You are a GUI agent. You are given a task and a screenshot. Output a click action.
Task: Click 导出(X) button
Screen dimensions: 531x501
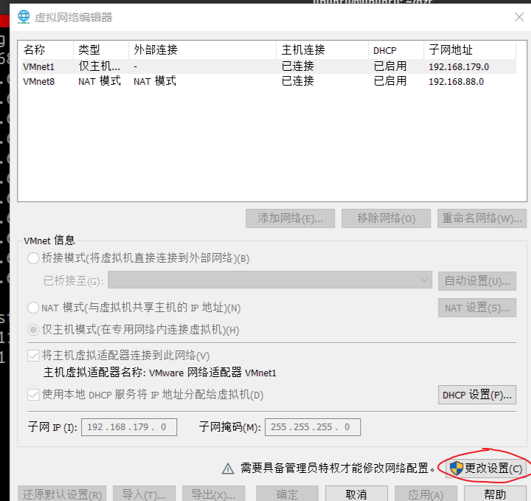[x=213, y=494]
